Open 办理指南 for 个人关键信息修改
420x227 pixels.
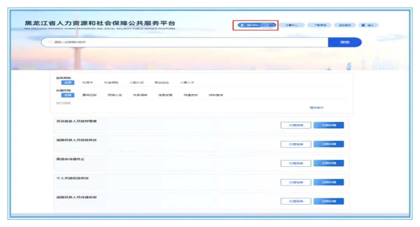point(296,182)
